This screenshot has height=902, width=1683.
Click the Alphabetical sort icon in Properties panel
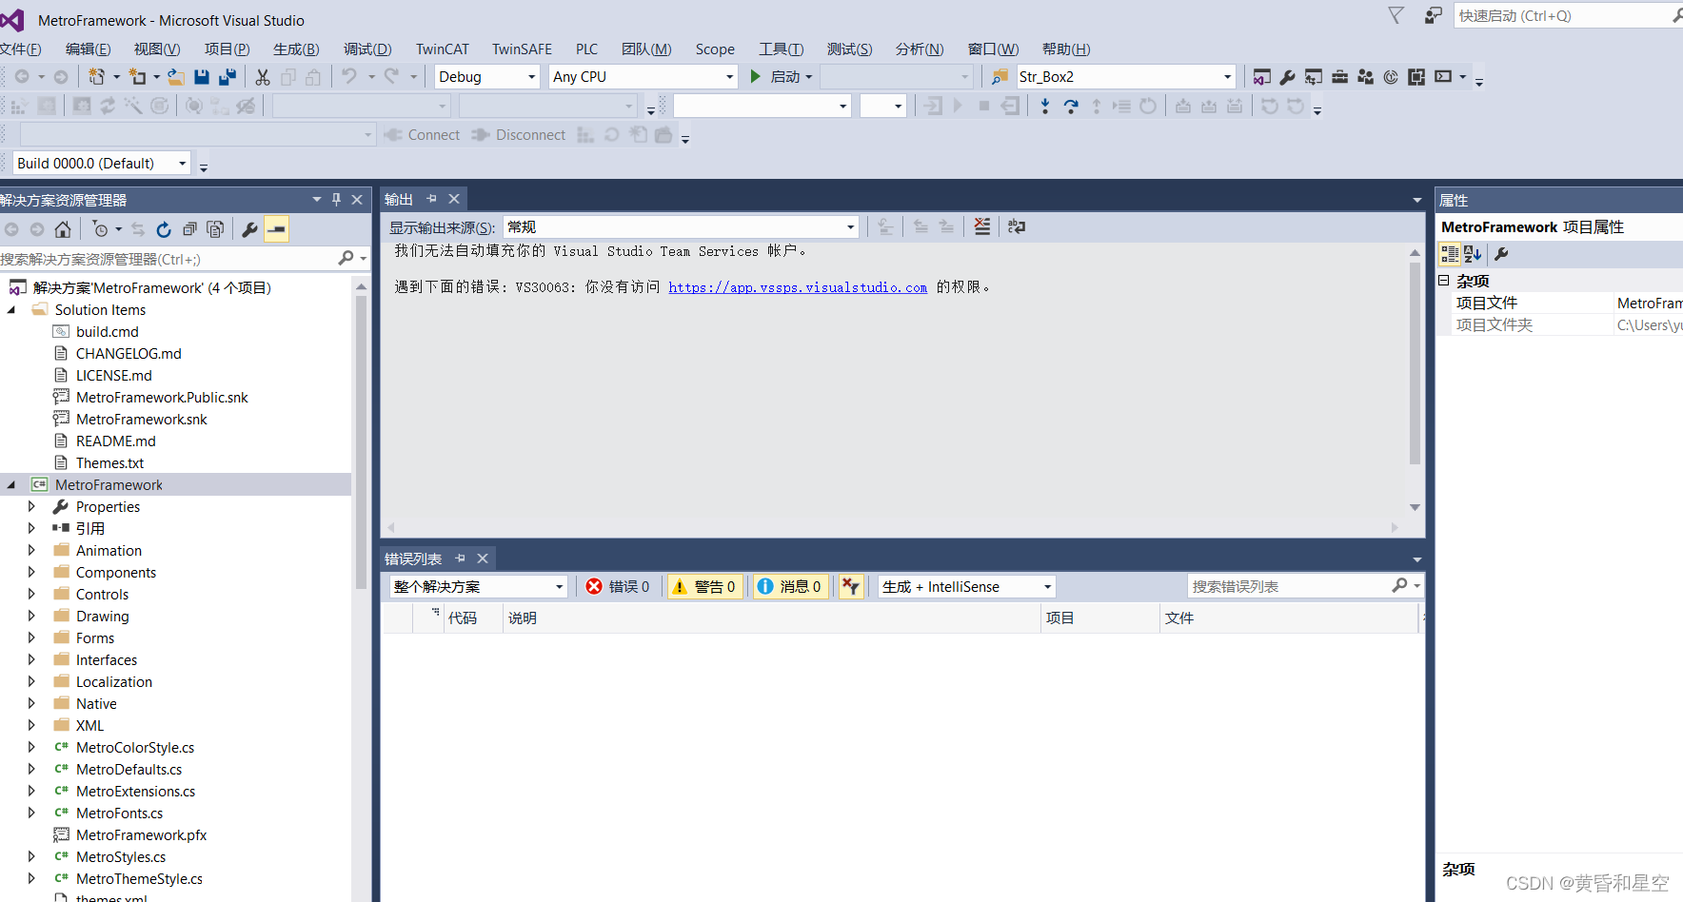click(1473, 254)
